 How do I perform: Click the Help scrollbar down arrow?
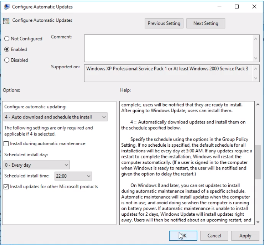(258, 222)
